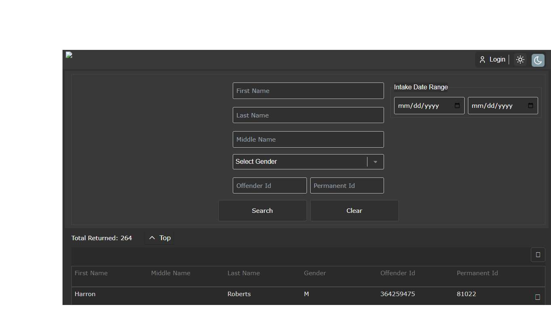The height and width of the screenshot is (309, 551).
Task: Expand the Select Gender dropdown arrow
Action: 375,162
